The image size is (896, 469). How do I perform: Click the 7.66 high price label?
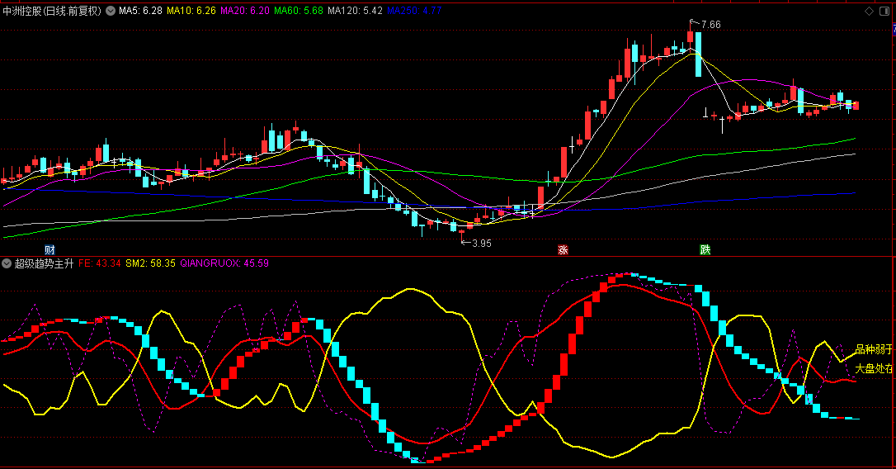click(711, 25)
